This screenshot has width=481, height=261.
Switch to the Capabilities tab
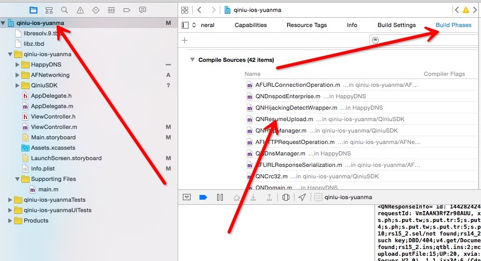point(250,25)
